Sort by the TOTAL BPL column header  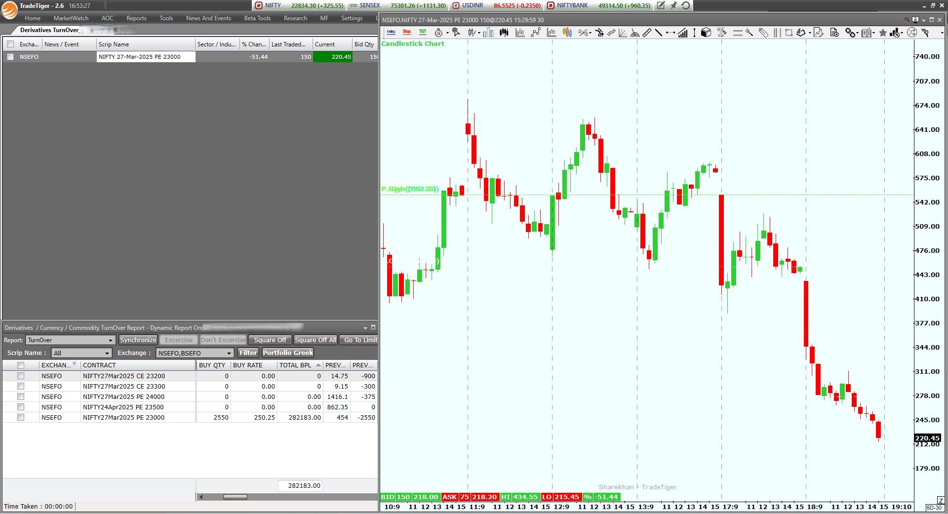(x=300, y=365)
